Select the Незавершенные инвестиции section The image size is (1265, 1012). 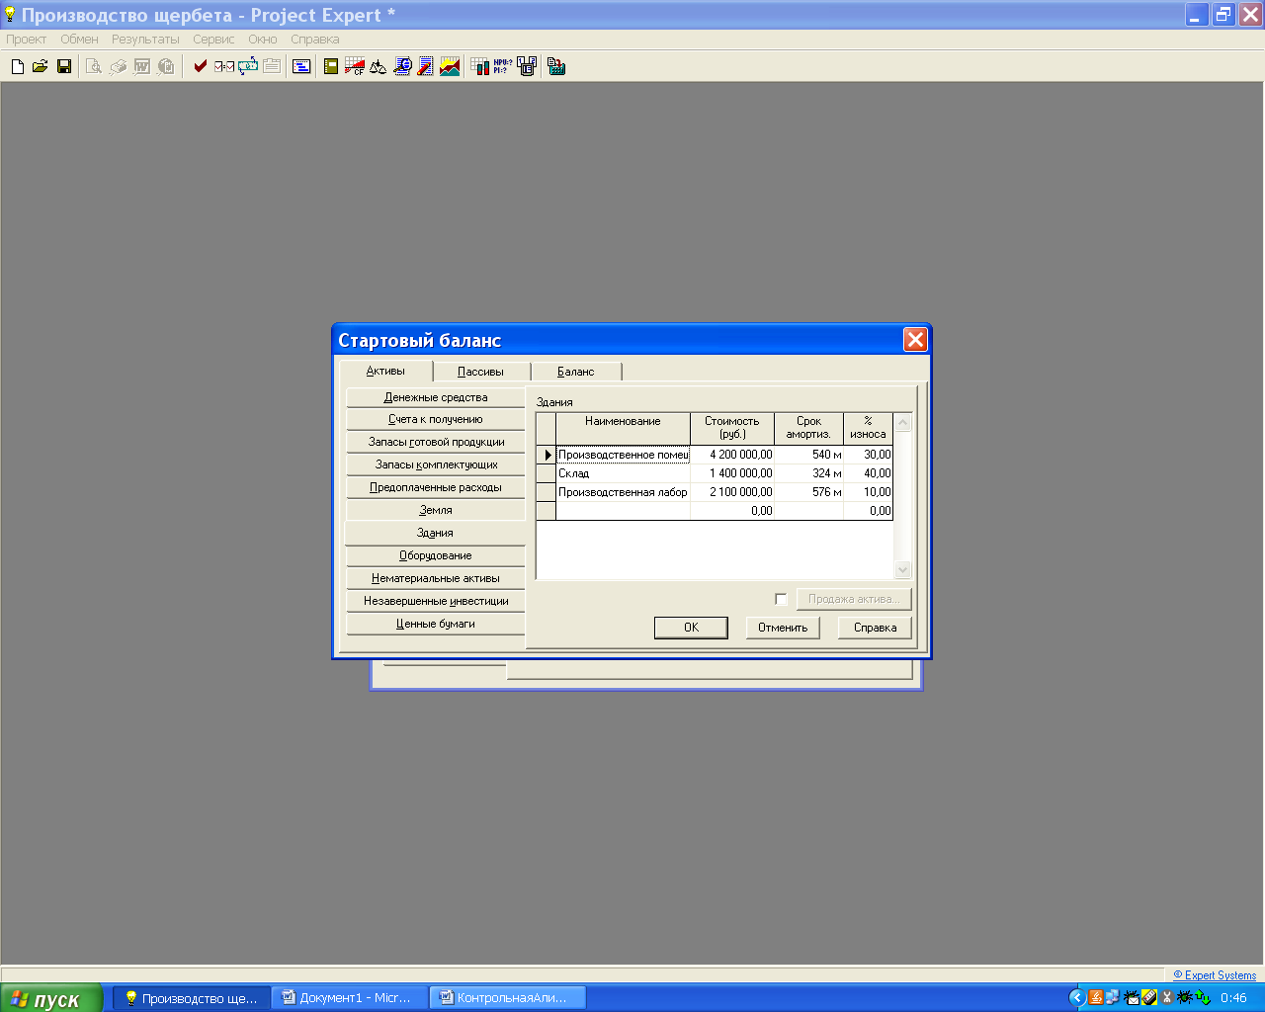[436, 601]
